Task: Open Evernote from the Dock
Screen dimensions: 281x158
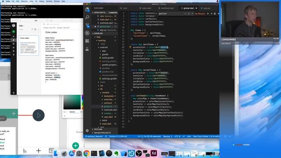Action: (116, 153)
